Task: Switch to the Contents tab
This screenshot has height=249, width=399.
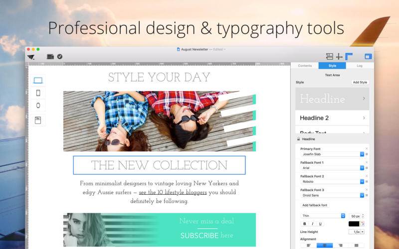Action: pyautogui.click(x=305, y=66)
